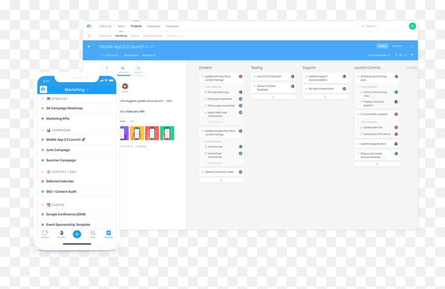Open the more options ellipsis in the project header
The height and width of the screenshot is (289, 445).
[x=412, y=46]
